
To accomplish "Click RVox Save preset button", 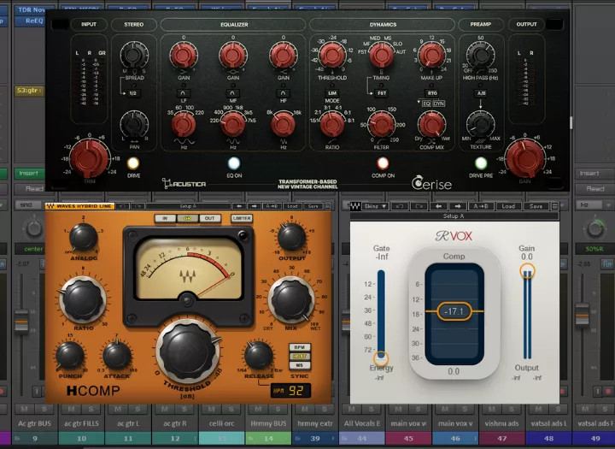I will coord(536,206).
